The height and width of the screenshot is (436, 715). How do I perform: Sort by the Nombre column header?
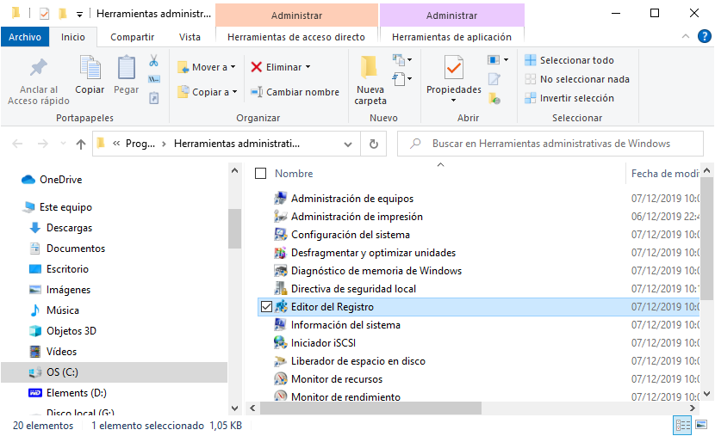(294, 174)
